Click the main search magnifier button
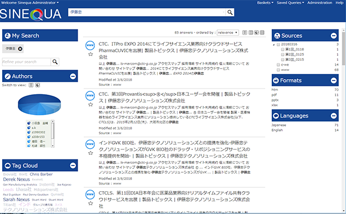 click(230, 12)
